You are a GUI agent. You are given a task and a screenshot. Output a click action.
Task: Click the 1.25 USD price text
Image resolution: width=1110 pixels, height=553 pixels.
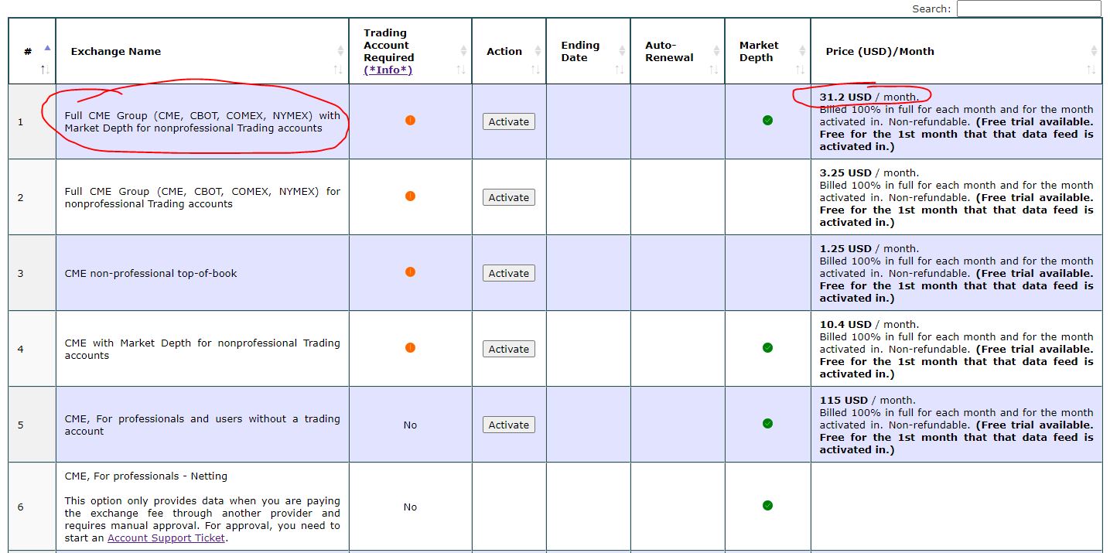pyautogui.click(x=845, y=248)
